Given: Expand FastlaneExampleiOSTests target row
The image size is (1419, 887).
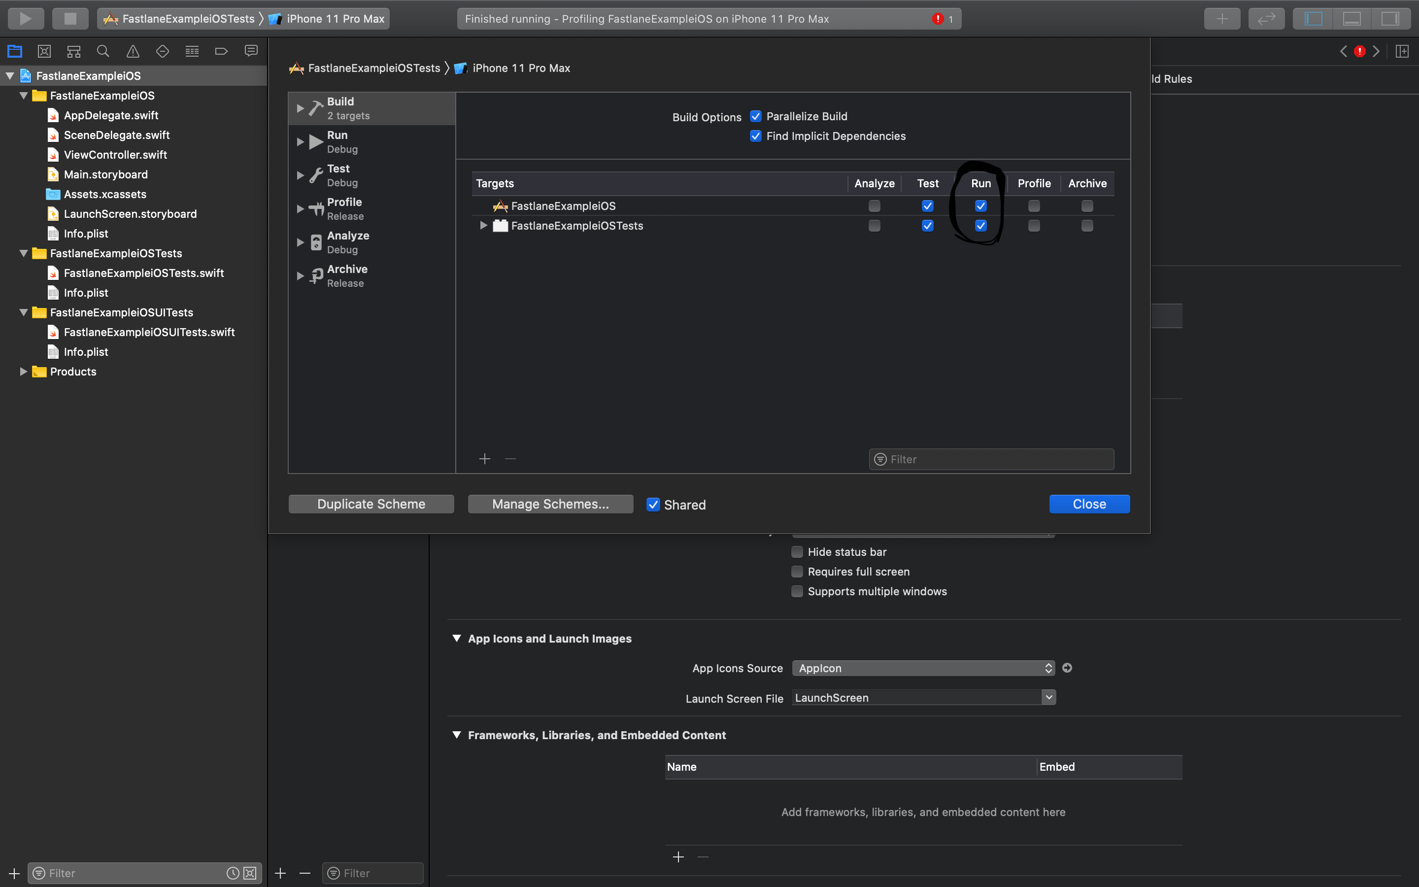Looking at the screenshot, I should [x=483, y=225].
